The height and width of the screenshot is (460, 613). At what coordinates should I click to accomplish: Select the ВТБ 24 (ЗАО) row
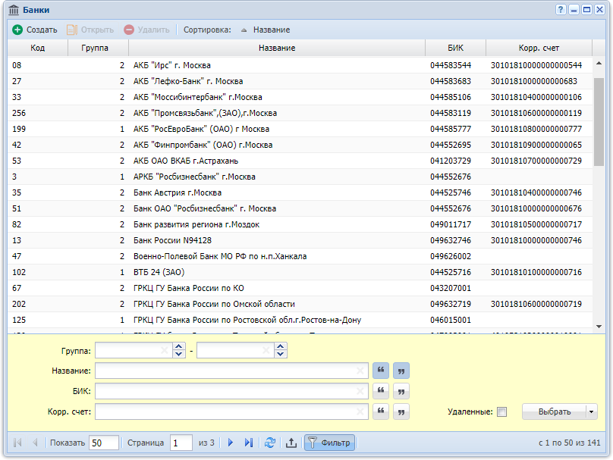[x=300, y=272]
